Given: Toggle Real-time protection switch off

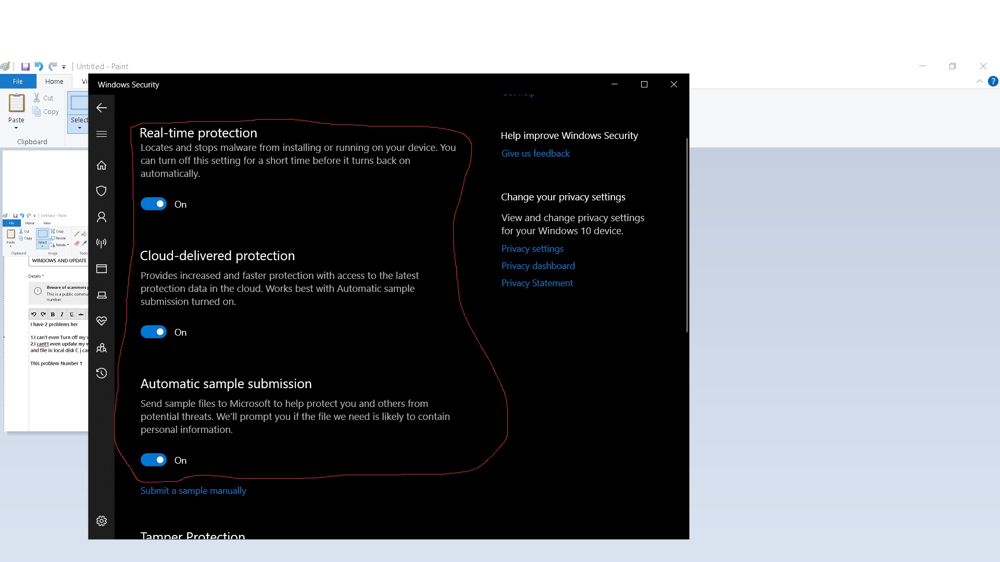Looking at the screenshot, I should pos(154,204).
